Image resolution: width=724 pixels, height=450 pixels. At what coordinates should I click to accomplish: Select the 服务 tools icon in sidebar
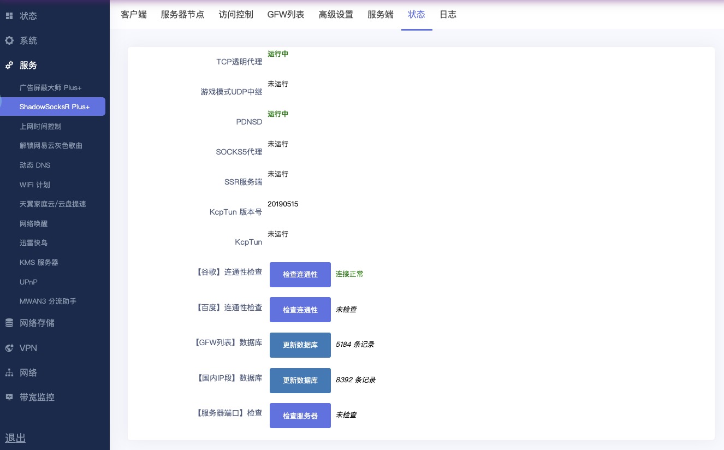tap(9, 65)
